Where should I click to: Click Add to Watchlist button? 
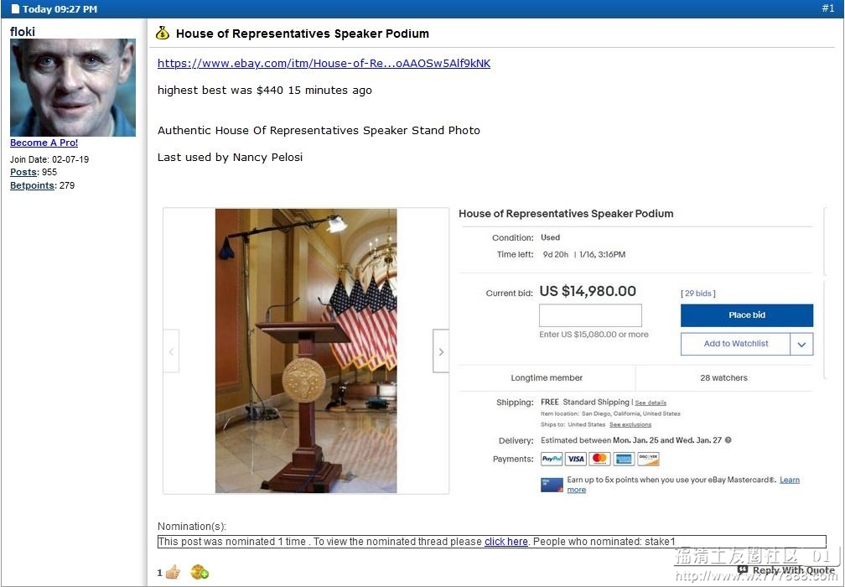(736, 344)
